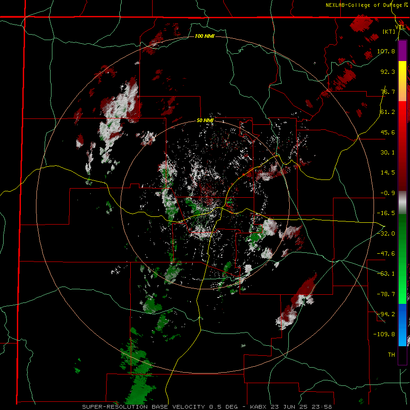Click the [KT] units label
This screenshot has width=410, height=410.
389,31
